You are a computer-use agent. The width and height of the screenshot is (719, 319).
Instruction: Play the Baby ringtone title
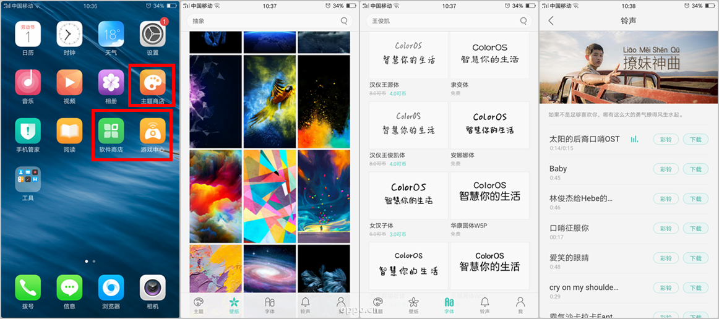click(x=558, y=169)
